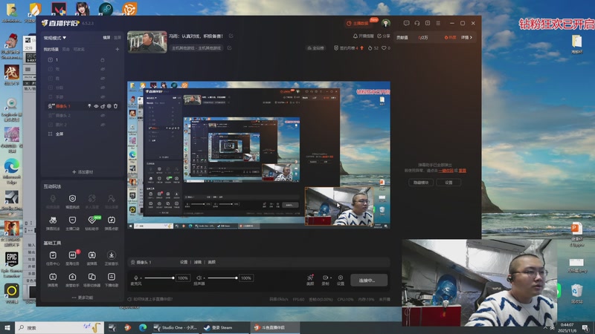
Task: Click the user avatar in title bar
Action: pyautogui.click(x=386, y=24)
